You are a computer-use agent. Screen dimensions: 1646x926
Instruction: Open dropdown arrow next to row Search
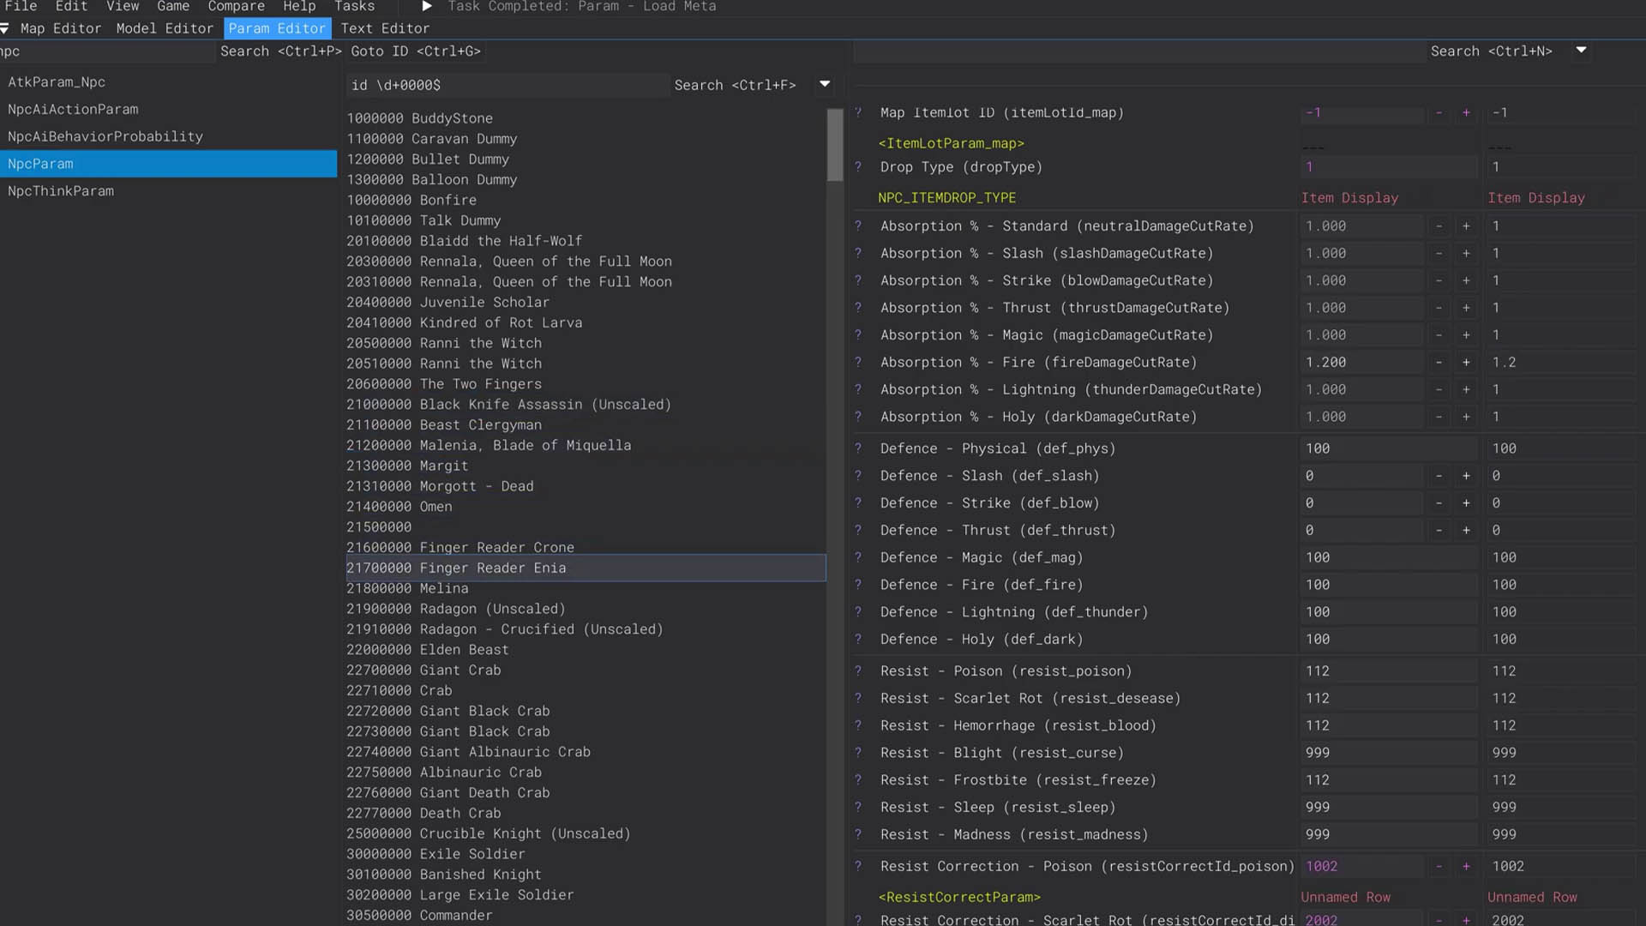pyautogui.click(x=825, y=84)
